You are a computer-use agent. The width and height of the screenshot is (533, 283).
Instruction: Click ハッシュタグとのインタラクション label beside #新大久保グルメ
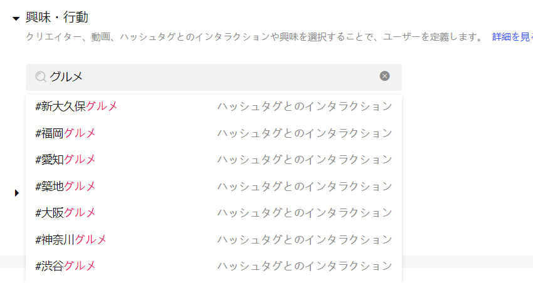[x=305, y=106]
